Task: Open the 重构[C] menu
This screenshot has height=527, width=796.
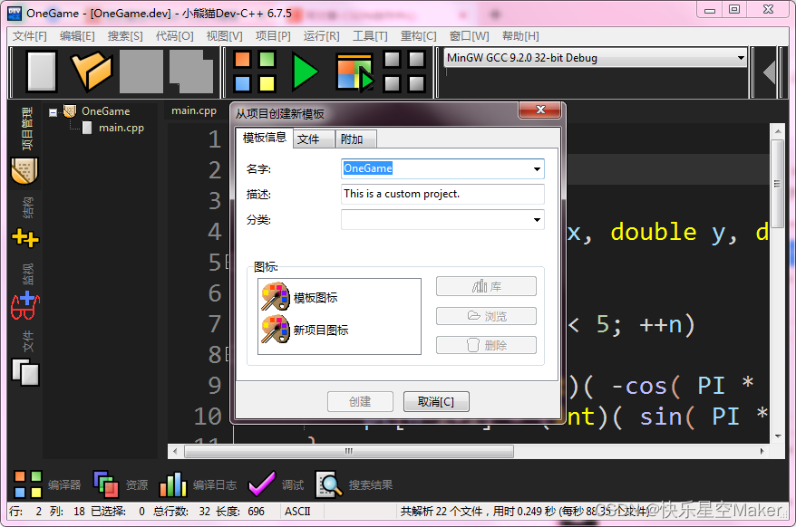Action: pos(418,36)
